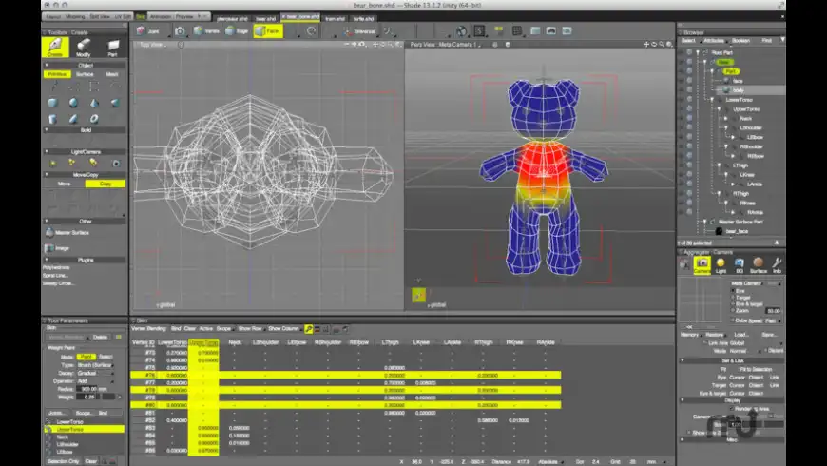Choose Edge selection mode
The height and width of the screenshot is (466, 827).
238,30
